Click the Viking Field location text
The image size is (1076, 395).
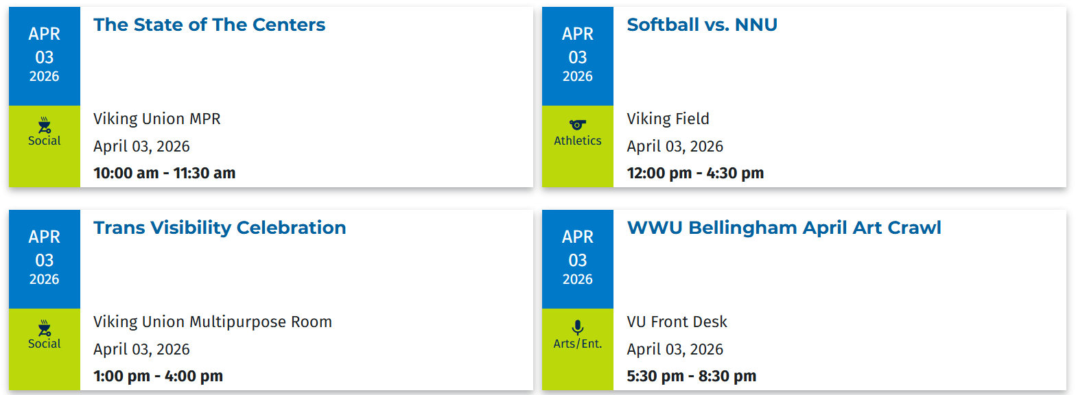coord(668,119)
